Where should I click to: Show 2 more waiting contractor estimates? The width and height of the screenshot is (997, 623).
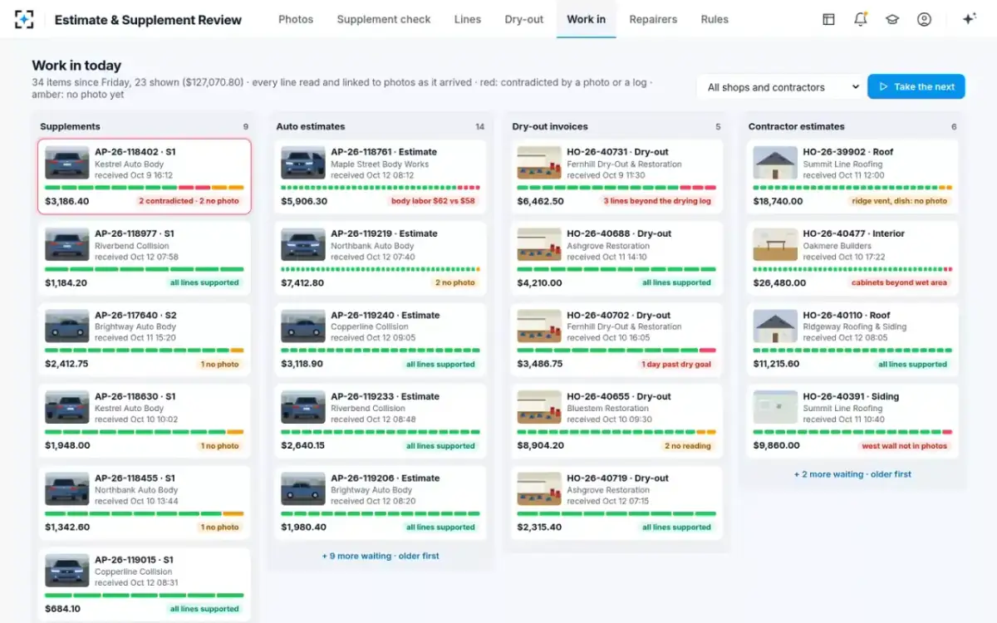point(852,474)
